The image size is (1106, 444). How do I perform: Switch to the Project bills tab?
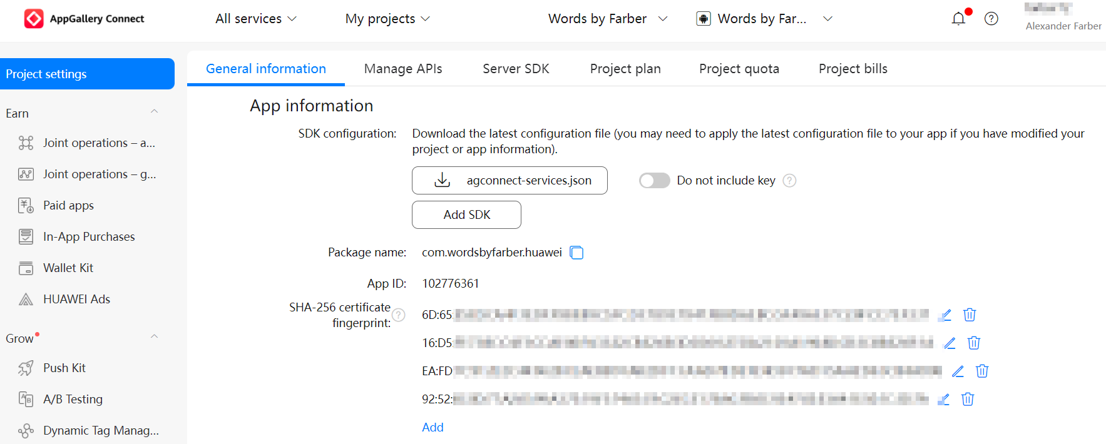pyautogui.click(x=853, y=69)
